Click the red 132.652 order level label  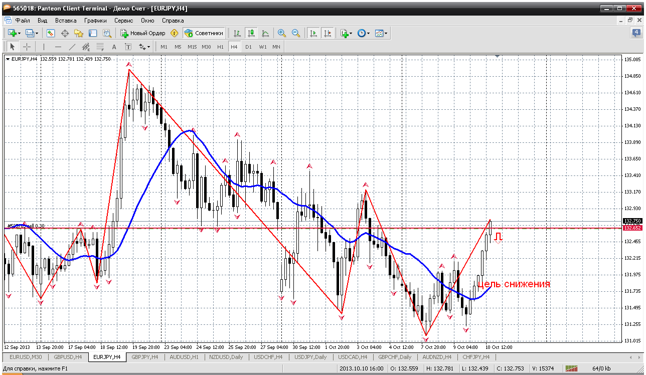pyautogui.click(x=632, y=228)
